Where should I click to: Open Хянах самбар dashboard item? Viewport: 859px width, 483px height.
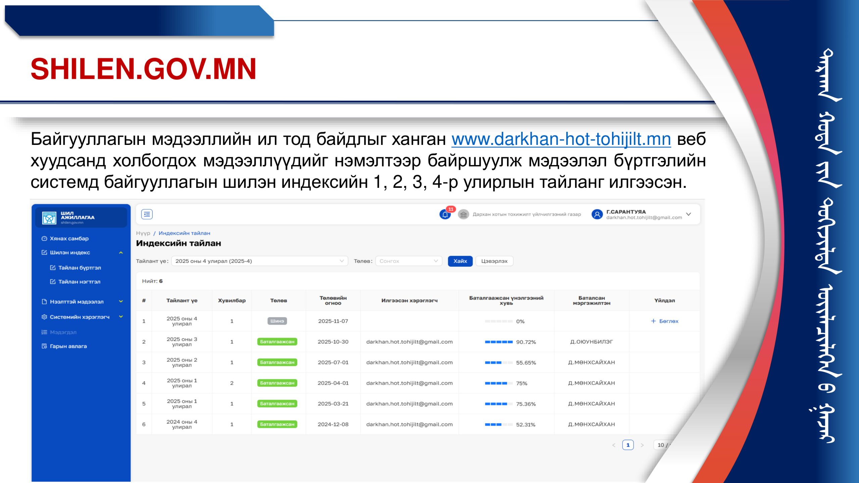tap(69, 238)
